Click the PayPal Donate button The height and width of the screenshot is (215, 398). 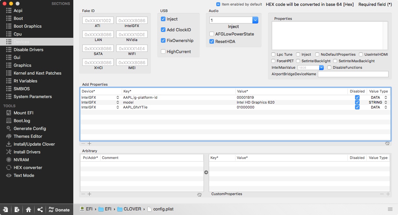[x=59, y=209]
